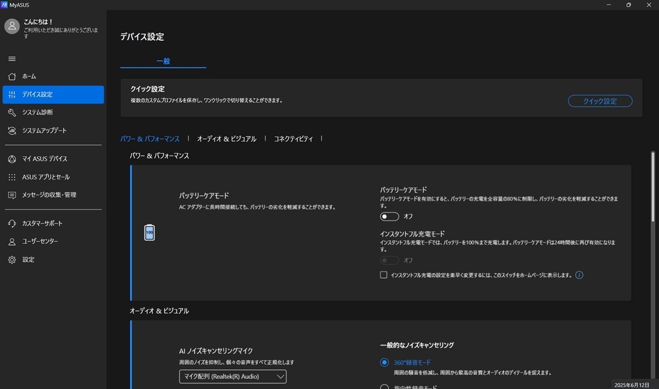Open ASUS アプリとセール in sidebar
659x389 pixels.
pos(53,177)
